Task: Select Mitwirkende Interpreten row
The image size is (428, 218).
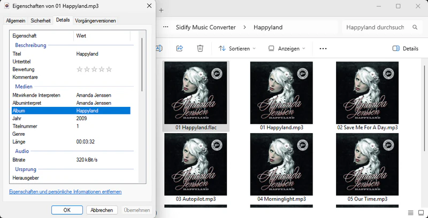Action: point(71,95)
